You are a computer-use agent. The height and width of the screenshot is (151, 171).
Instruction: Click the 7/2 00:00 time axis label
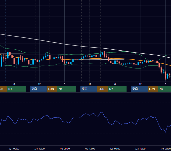point(65,148)
